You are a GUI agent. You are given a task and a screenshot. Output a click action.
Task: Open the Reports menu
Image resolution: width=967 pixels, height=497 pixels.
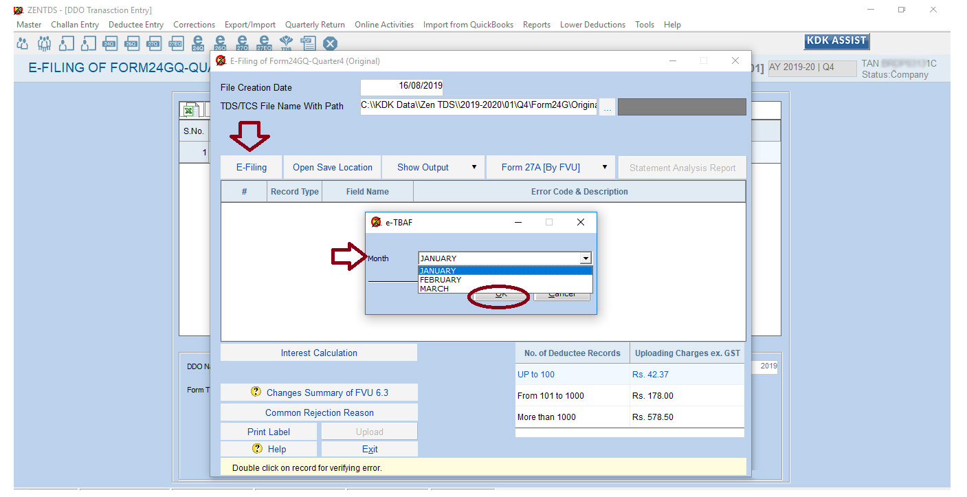pos(537,25)
